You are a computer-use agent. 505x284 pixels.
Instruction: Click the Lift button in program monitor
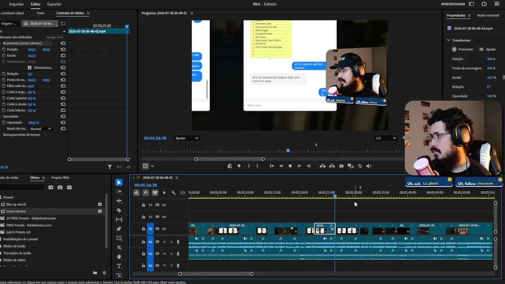(x=323, y=166)
